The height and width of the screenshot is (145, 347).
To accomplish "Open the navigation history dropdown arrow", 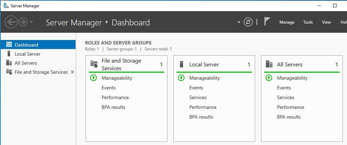I will (x=31, y=22).
